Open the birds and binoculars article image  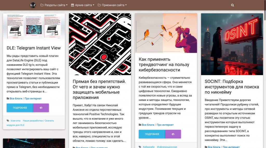coord(166,33)
